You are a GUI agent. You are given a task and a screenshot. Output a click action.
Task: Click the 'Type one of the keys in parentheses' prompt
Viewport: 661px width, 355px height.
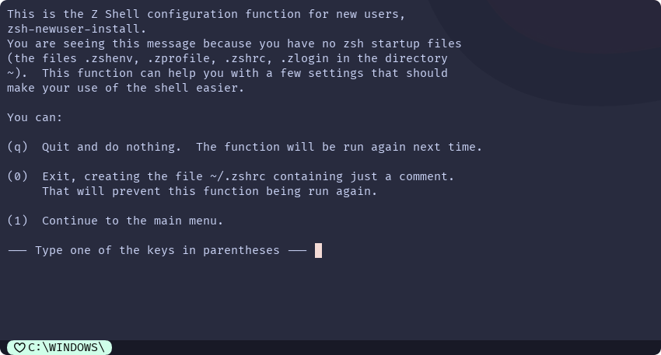tap(157, 251)
